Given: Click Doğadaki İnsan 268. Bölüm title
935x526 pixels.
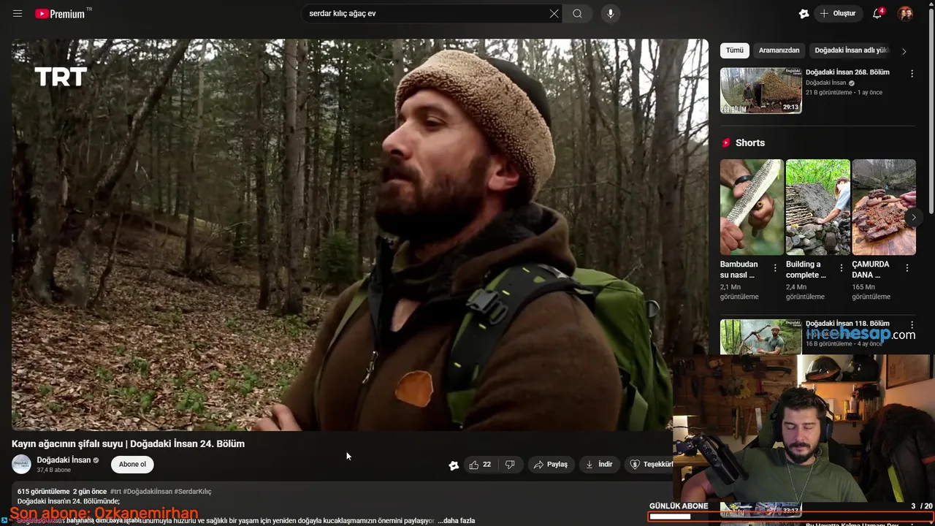Looking at the screenshot, I should pyautogui.click(x=847, y=72).
